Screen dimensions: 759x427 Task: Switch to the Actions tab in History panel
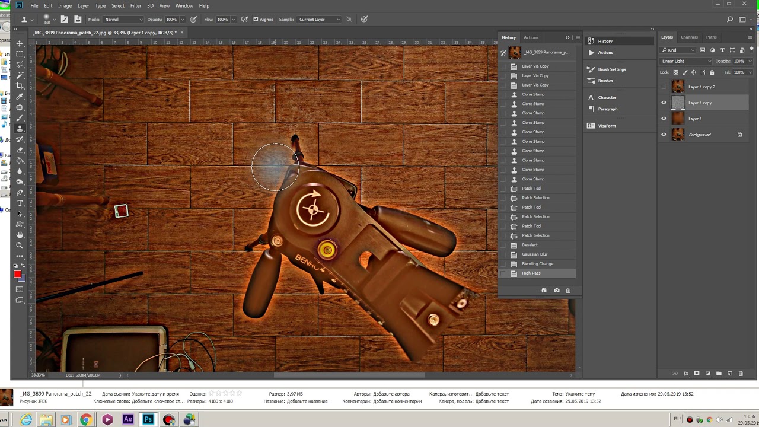531,37
